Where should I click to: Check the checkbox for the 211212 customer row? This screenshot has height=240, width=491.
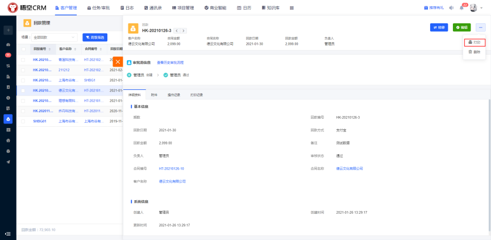tap(23, 70)
